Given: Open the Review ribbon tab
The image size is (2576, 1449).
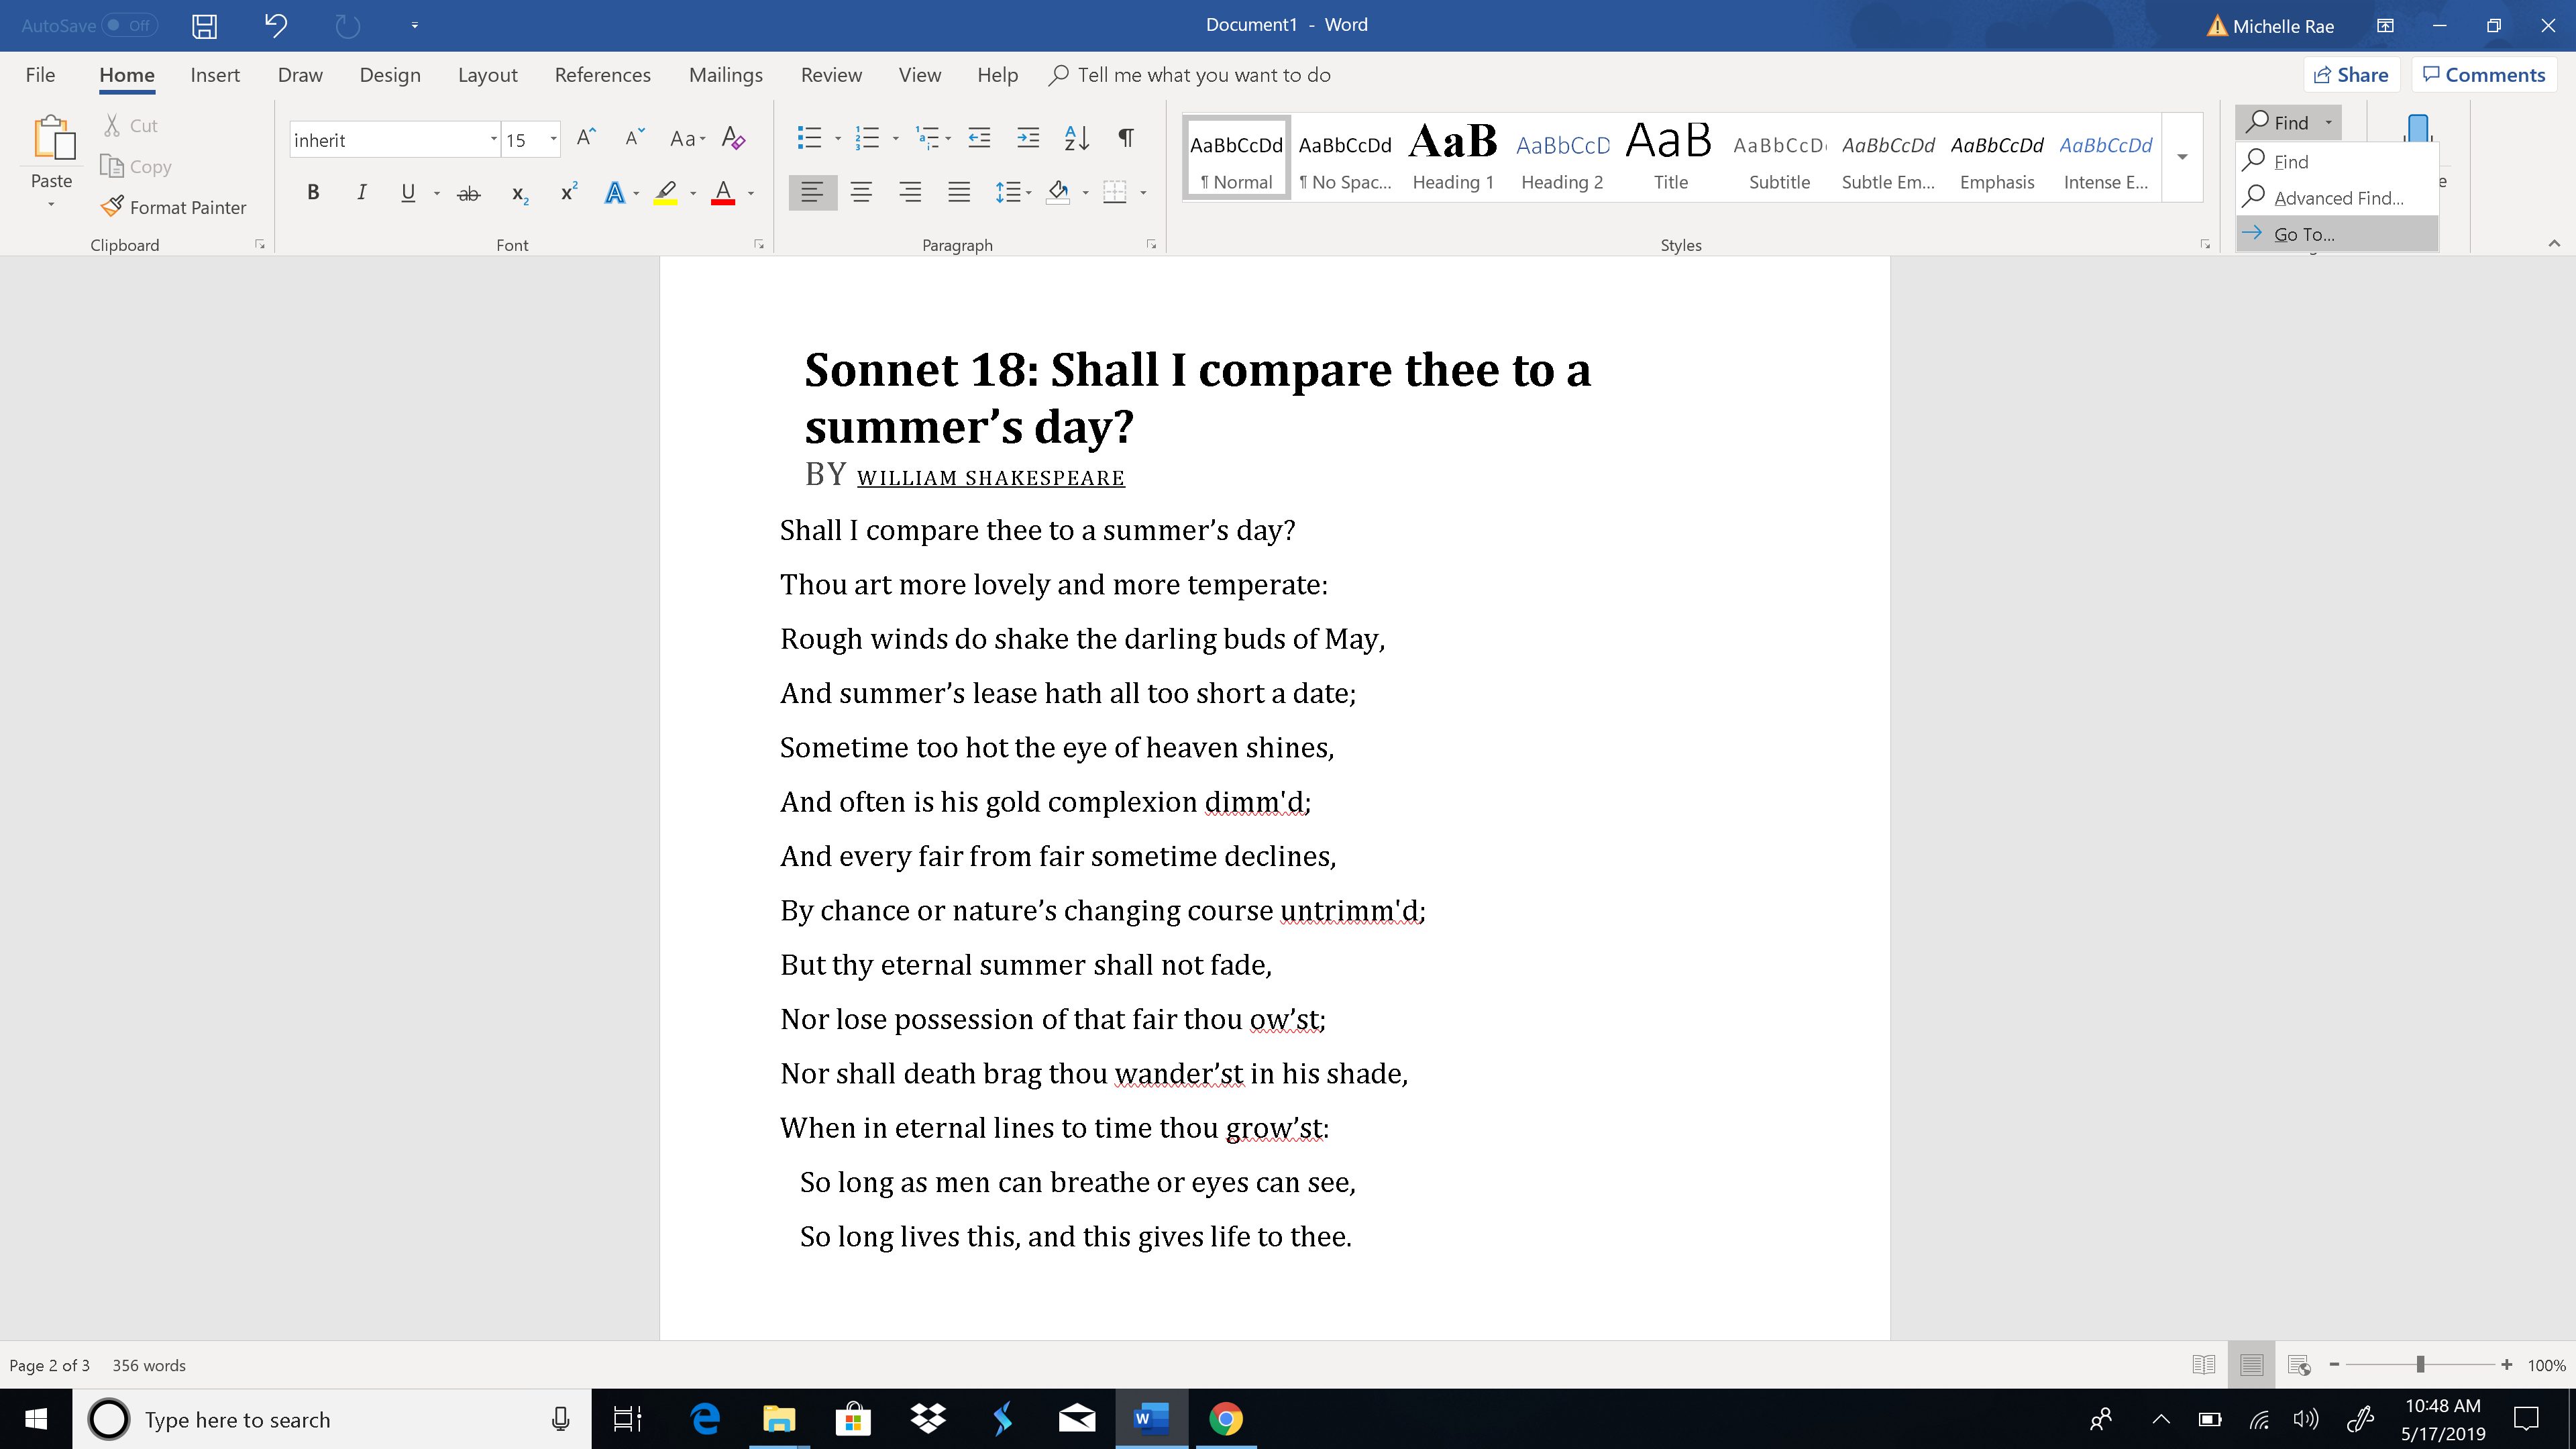Looking at the screenshot, I should [x=831, y=75].
